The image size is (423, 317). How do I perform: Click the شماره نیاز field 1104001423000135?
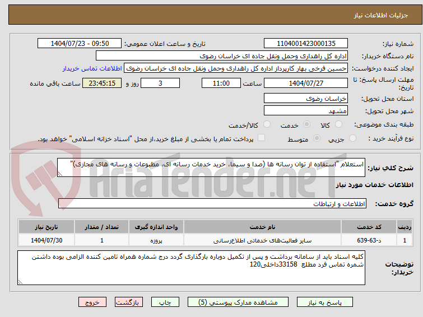coord(306,44)
